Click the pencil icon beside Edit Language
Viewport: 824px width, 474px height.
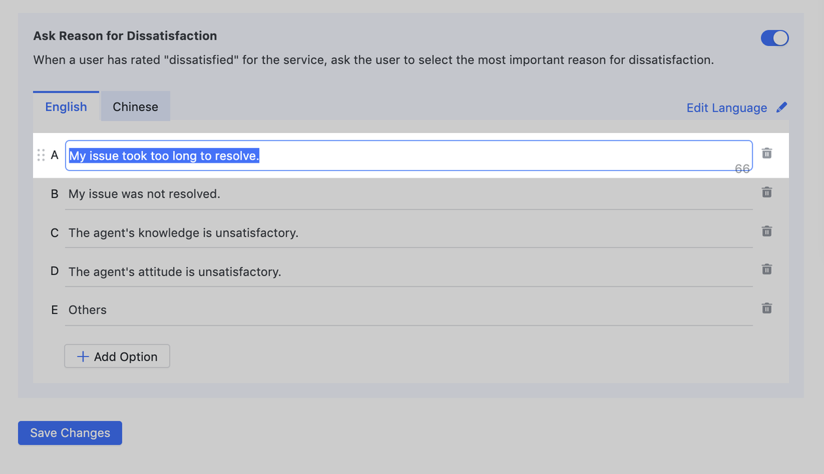(781, 107)
